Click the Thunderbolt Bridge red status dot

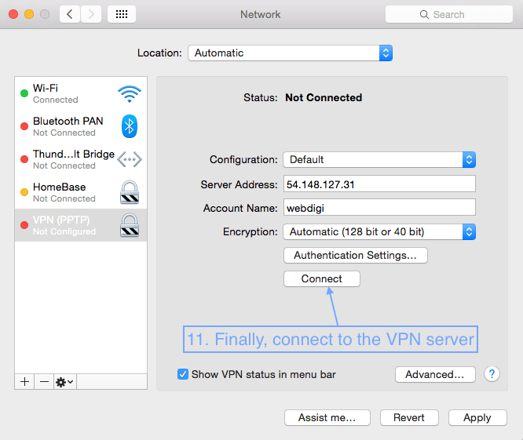pos(24,159)
